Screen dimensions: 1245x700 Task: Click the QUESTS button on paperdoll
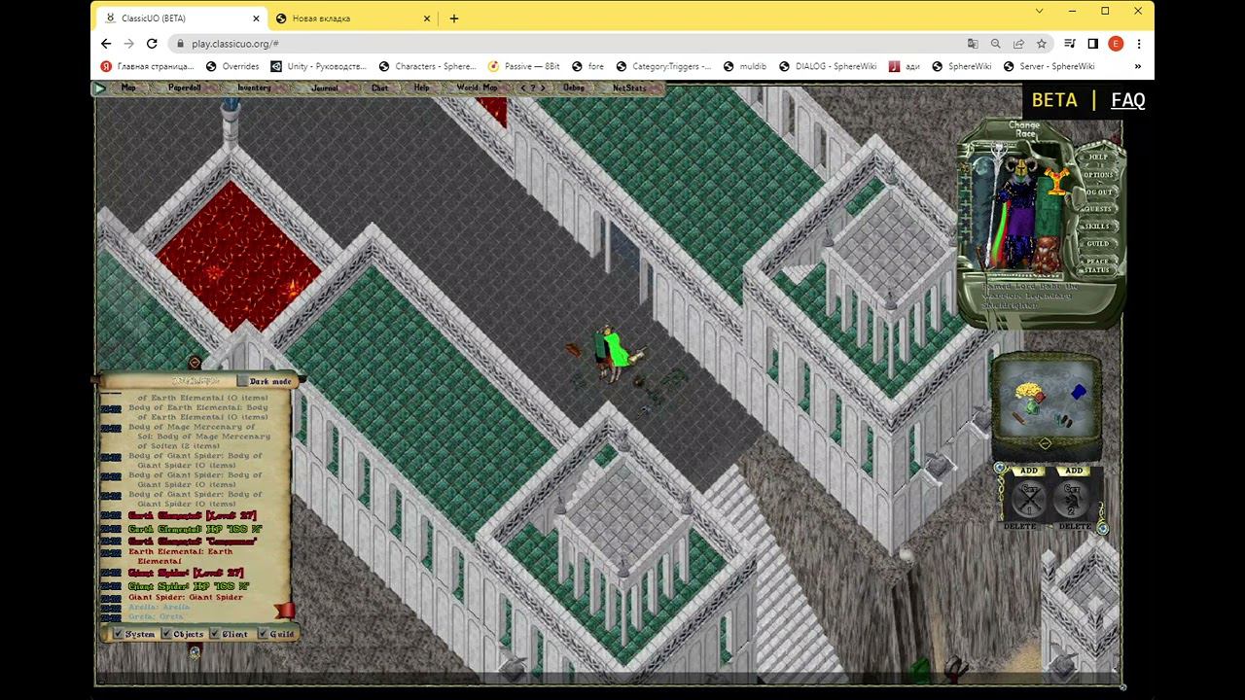pyautogui.click(x=1098, y=209)
